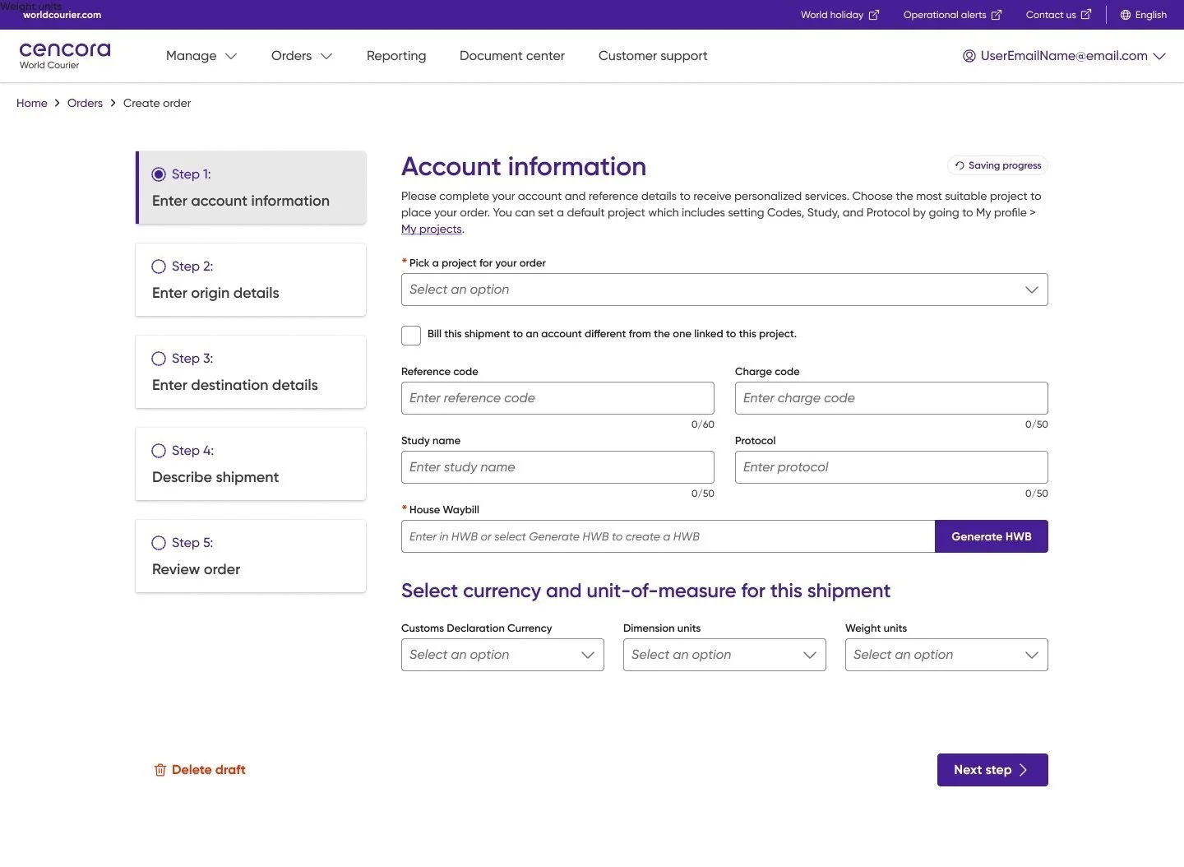Select the Step 4 radio button
Viewport: 1184px width, 867px height.
coord(159,451)
